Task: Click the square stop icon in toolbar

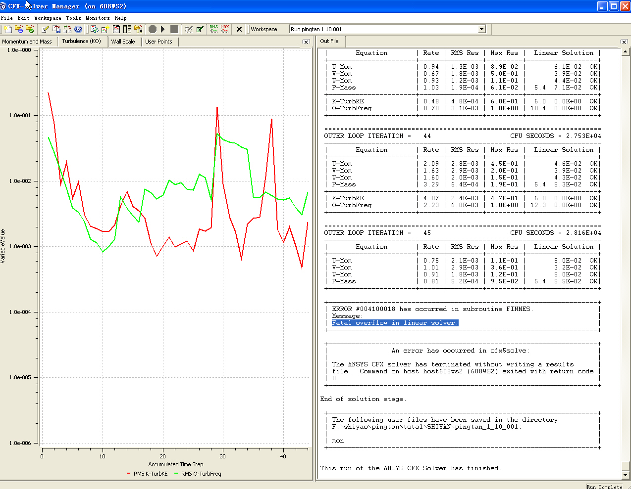Action: [x=174, y=29]
